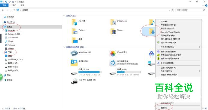Click the E: drive capacity usage bar
This screenshot has height=110, width=208.
[129, 72]
